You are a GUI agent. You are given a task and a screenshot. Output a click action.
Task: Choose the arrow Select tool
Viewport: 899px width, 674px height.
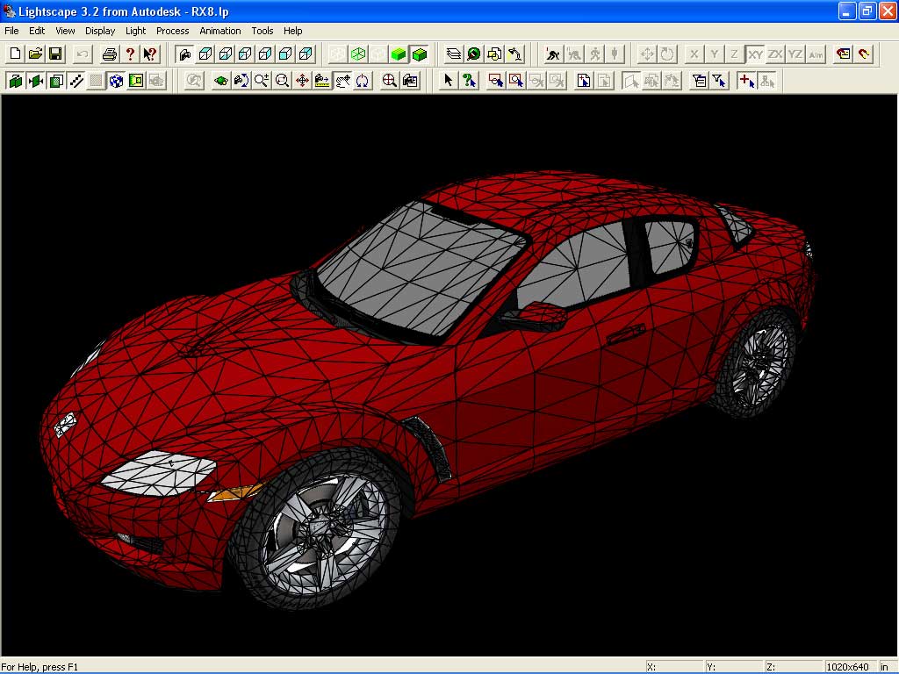(449, 82)
